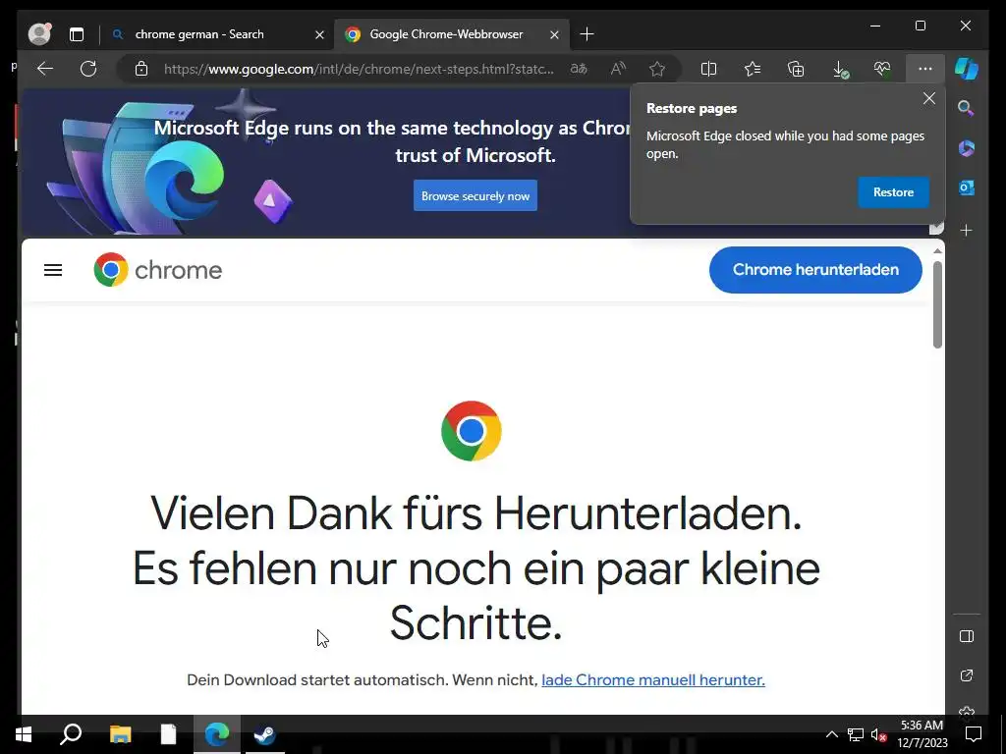
Task: Close the 'chrome german - Search' tab
Action: (319, 34)
